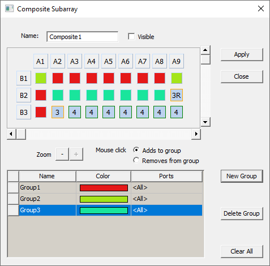Click Group2 Ports cell showing <All>
Viewport: 270px width, 266px height.
tap(167, 199)
